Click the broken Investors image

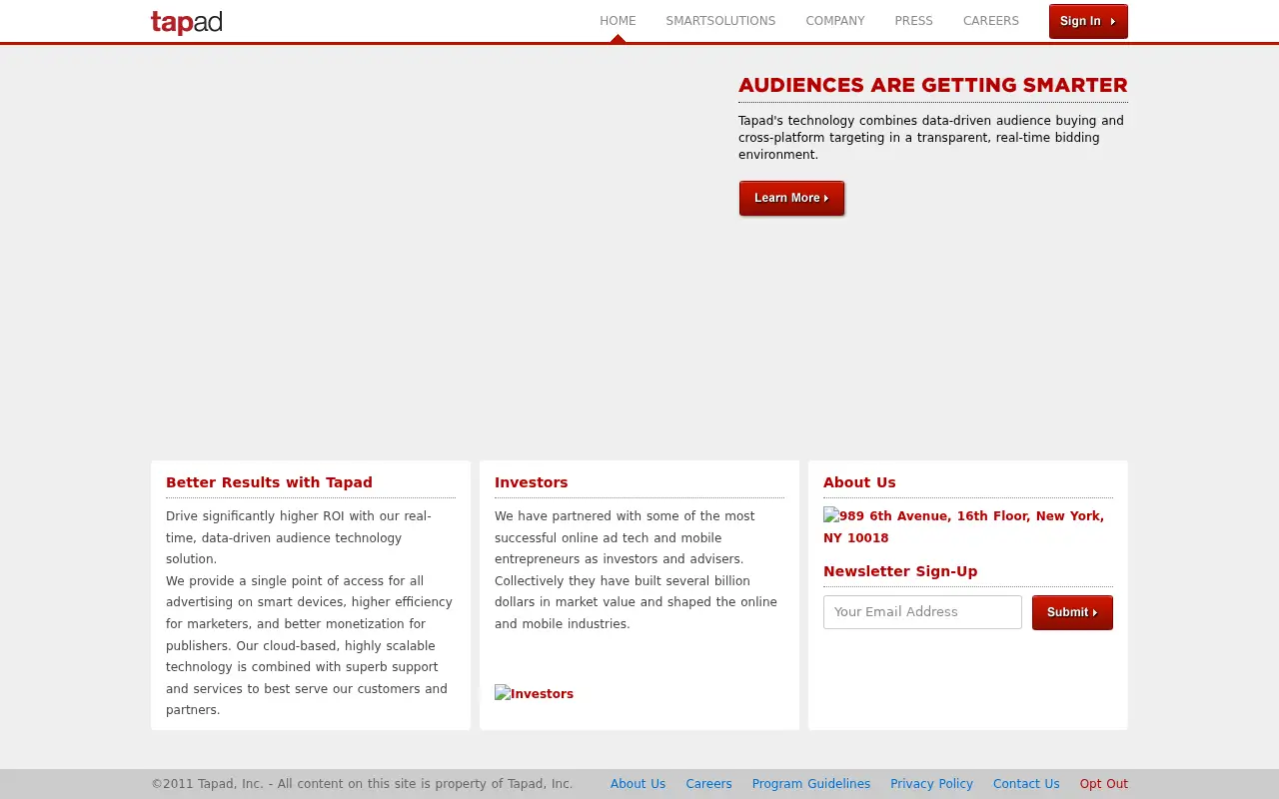pyautogui.click(x=534, y=694)
